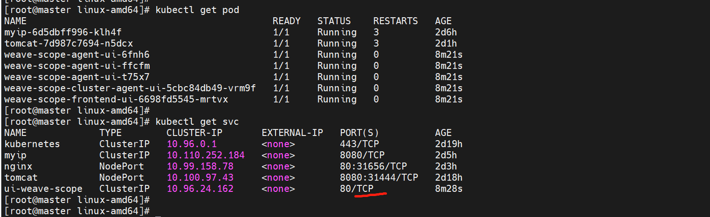Place cursor at the last command prompt

point(158,211)
